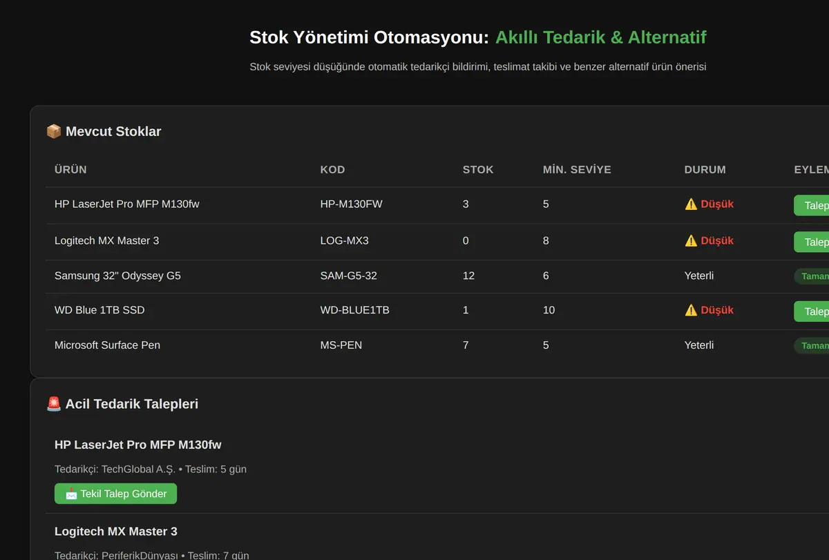Click Tamam badge in Microsoft Surface Pen row
Screen dimensions: 829x560
pos(812,345)
